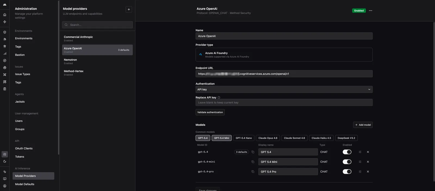The image size is (435, 191).
Task: Open Jackals agents page
Action: pyautogui.click(x=20, y=102)
